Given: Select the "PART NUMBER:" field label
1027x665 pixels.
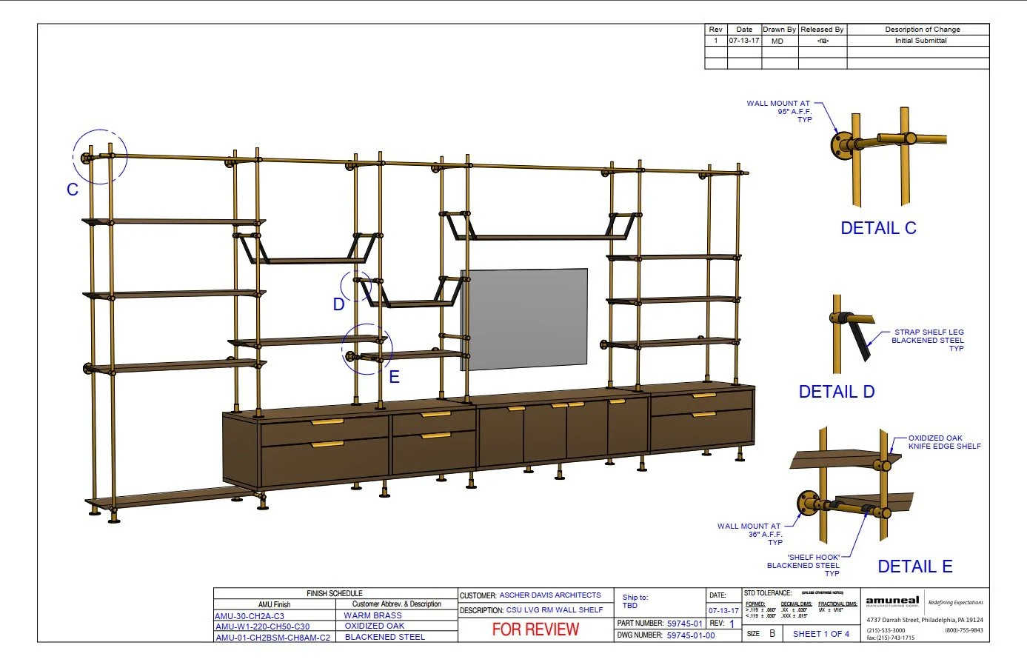Looking at the screenshot, I should (640, 624).
